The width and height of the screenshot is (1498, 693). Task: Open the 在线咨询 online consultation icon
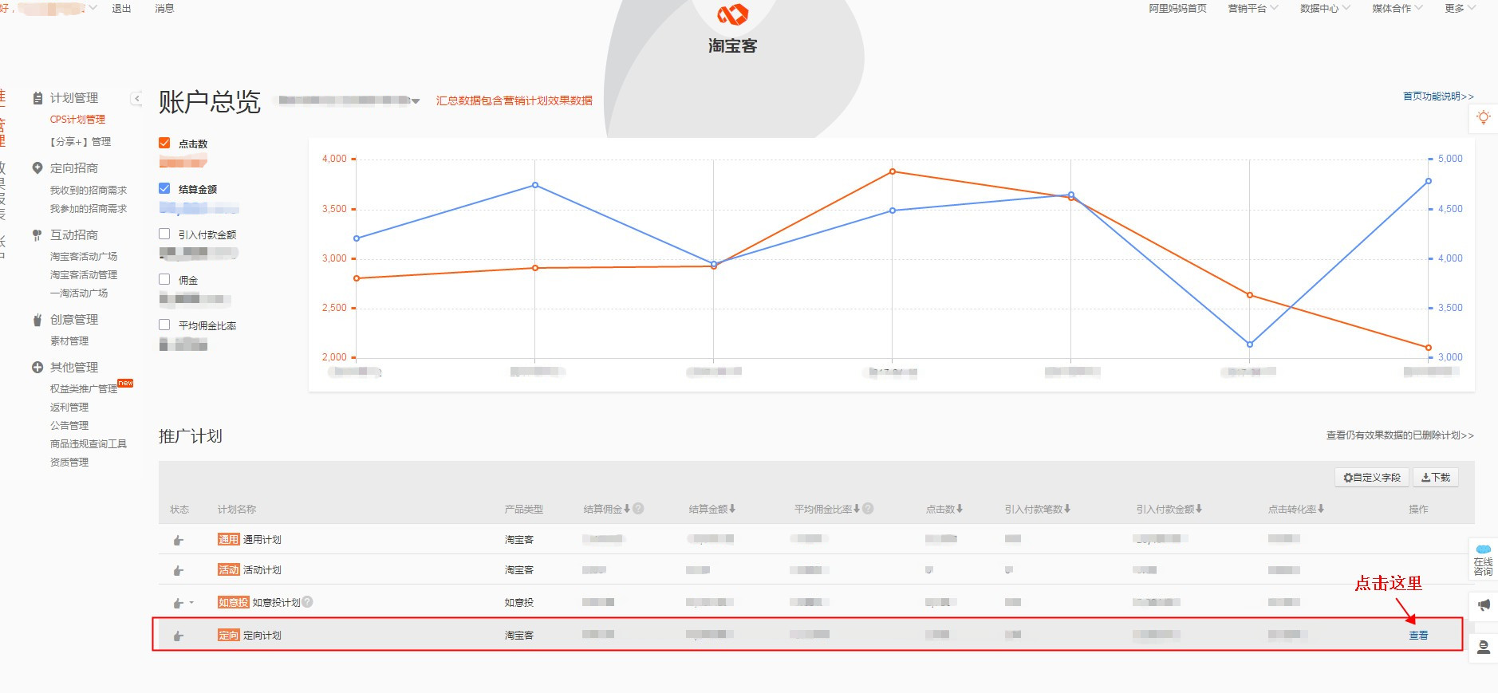coord(1483,561)
